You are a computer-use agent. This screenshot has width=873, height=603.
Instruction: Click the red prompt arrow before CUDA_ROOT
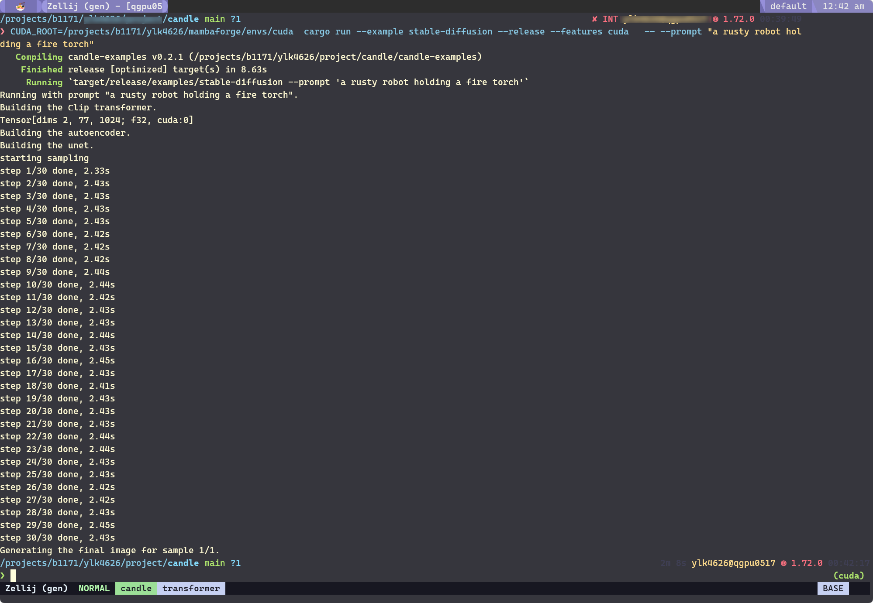pos(3,32)
